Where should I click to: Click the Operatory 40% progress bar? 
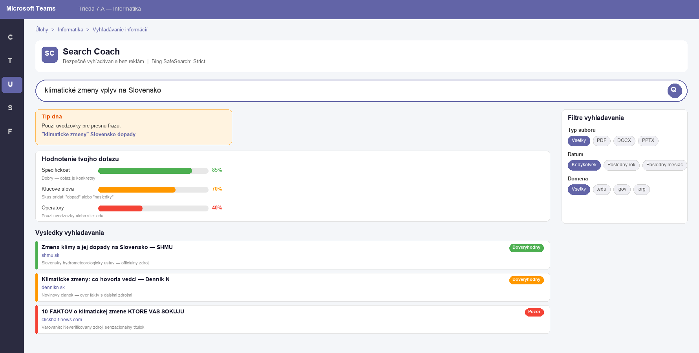[x=153, y=208]
